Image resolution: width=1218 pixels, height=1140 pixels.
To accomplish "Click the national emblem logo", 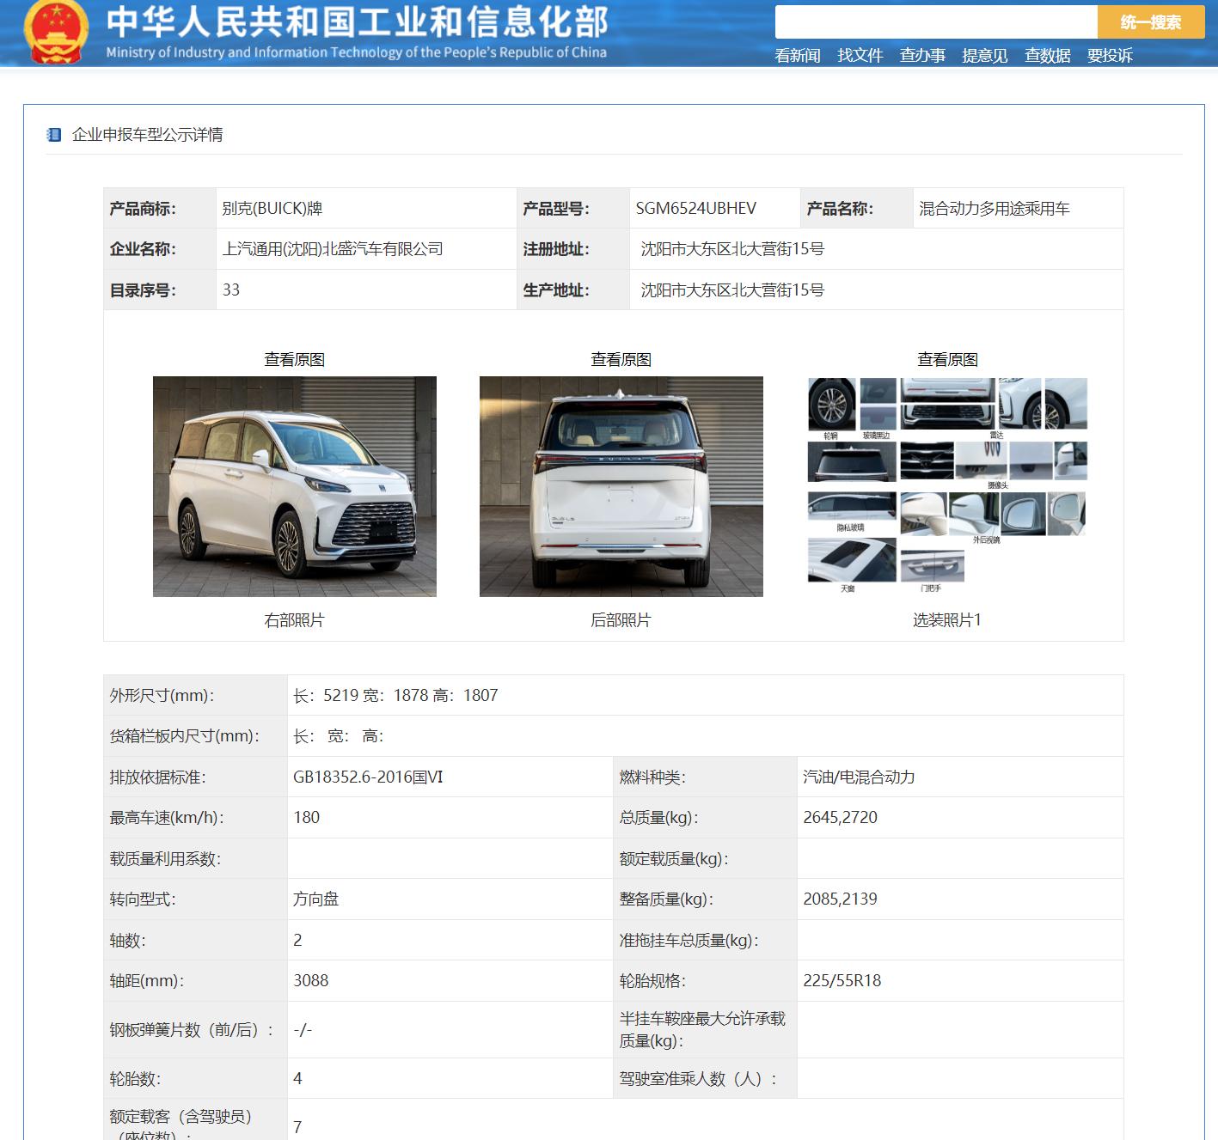I will (x=56, y=33).
